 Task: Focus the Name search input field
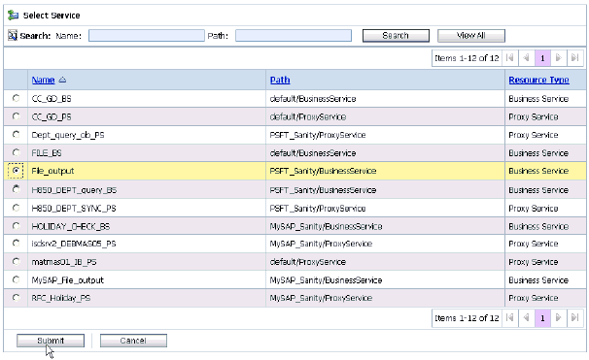point(147,36)
